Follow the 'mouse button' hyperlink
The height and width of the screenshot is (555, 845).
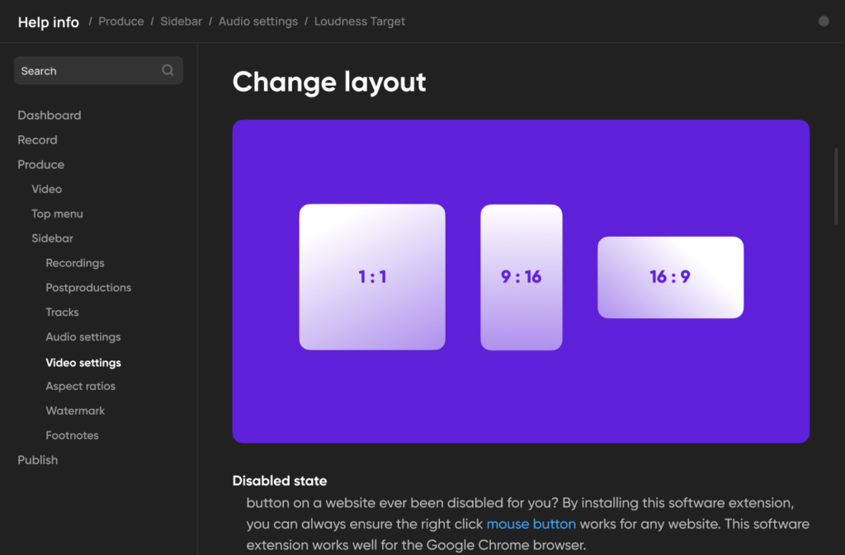531,524
